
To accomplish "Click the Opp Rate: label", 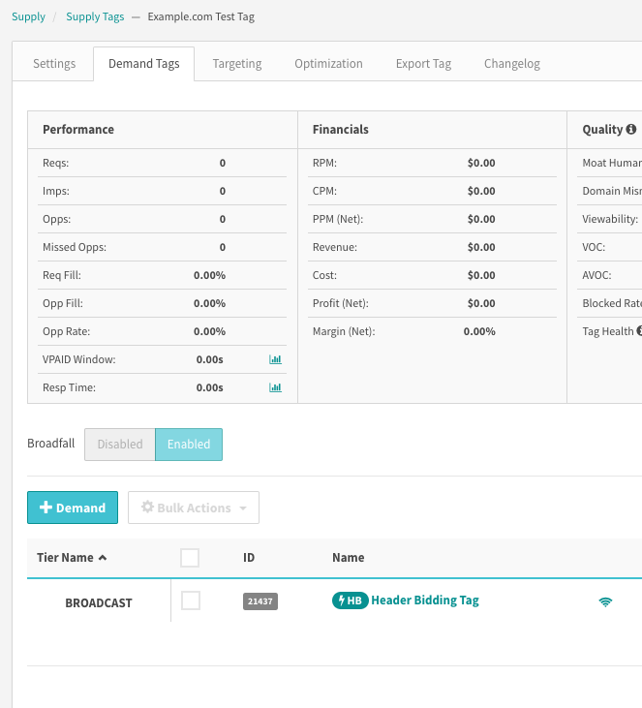I will tap(67, 331).
